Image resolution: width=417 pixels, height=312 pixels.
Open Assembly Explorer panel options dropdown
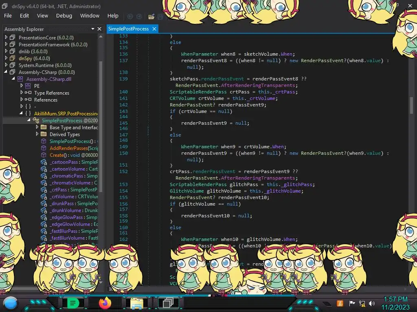click(92, 29)
